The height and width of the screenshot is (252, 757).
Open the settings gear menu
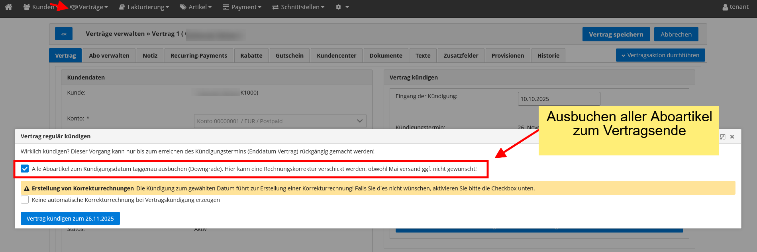(x=342, y=7)
